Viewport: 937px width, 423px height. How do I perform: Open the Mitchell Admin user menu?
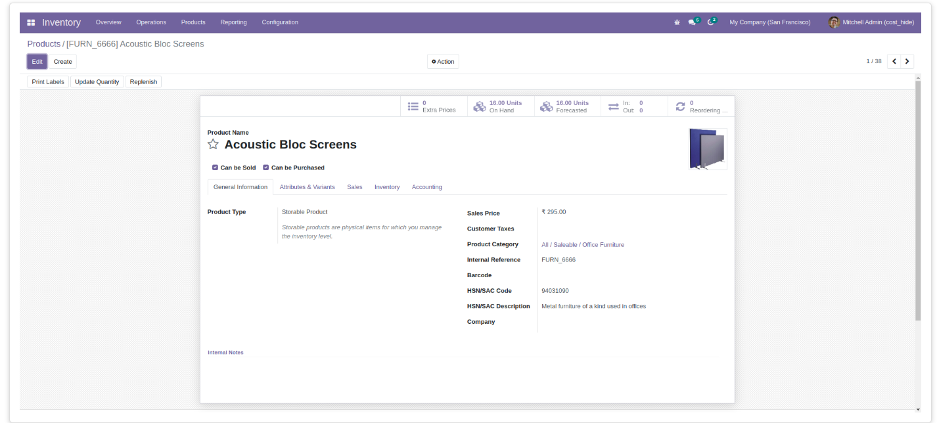[871, 22]
